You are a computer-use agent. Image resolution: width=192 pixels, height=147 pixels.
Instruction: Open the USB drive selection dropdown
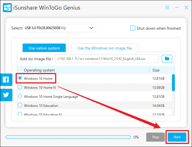pyautogui.click(x=59, y=28)
